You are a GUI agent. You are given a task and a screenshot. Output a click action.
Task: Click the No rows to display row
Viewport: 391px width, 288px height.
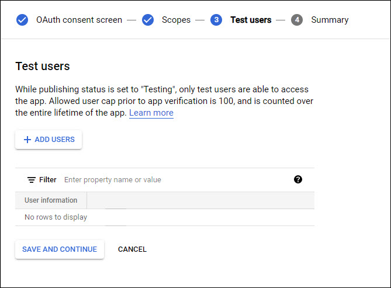(x=56, y=217)
